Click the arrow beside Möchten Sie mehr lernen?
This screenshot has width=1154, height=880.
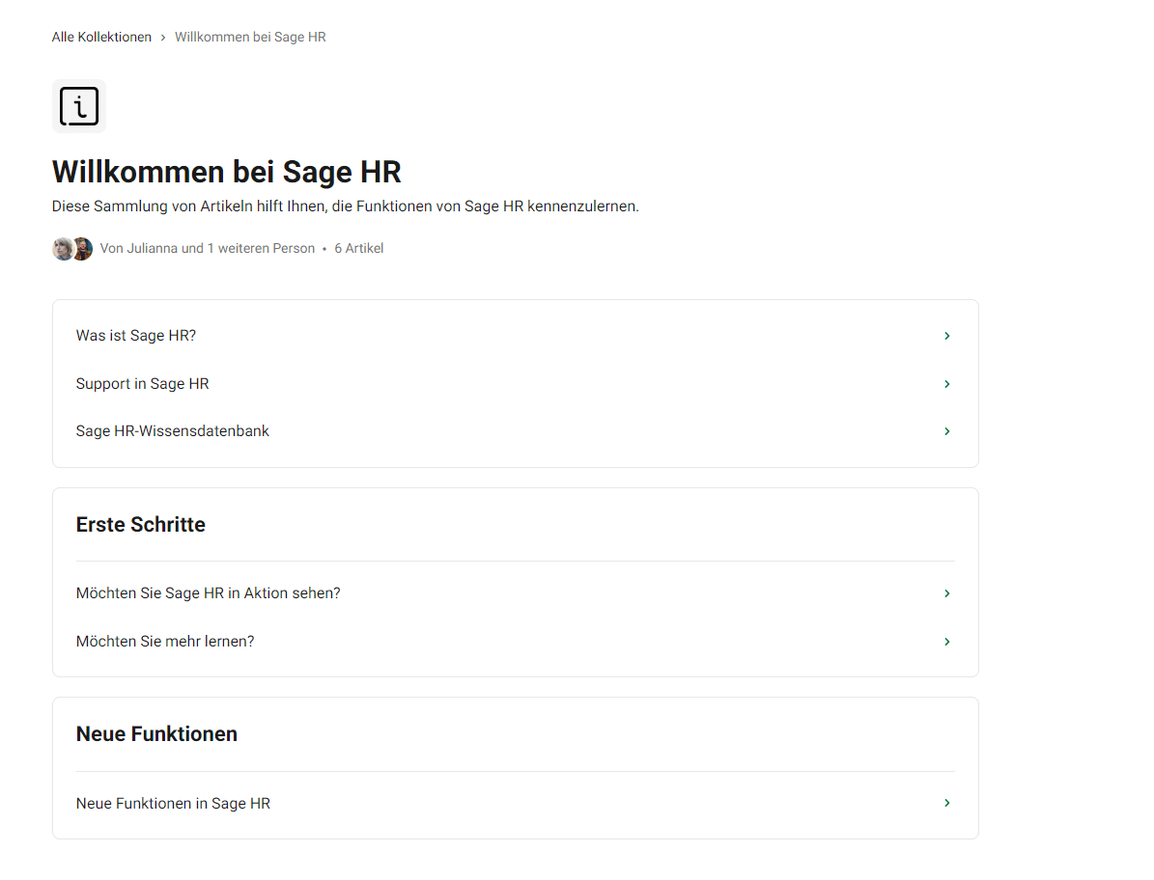click(946, 642)
